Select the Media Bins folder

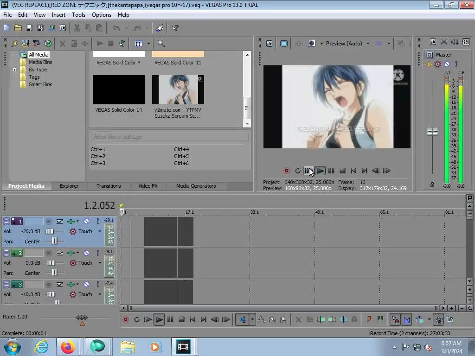[40, 62]
